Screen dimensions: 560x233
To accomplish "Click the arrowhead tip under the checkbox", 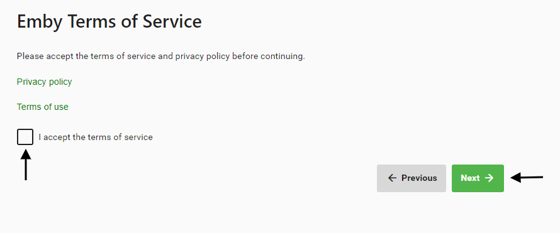I will pos(25,154).
